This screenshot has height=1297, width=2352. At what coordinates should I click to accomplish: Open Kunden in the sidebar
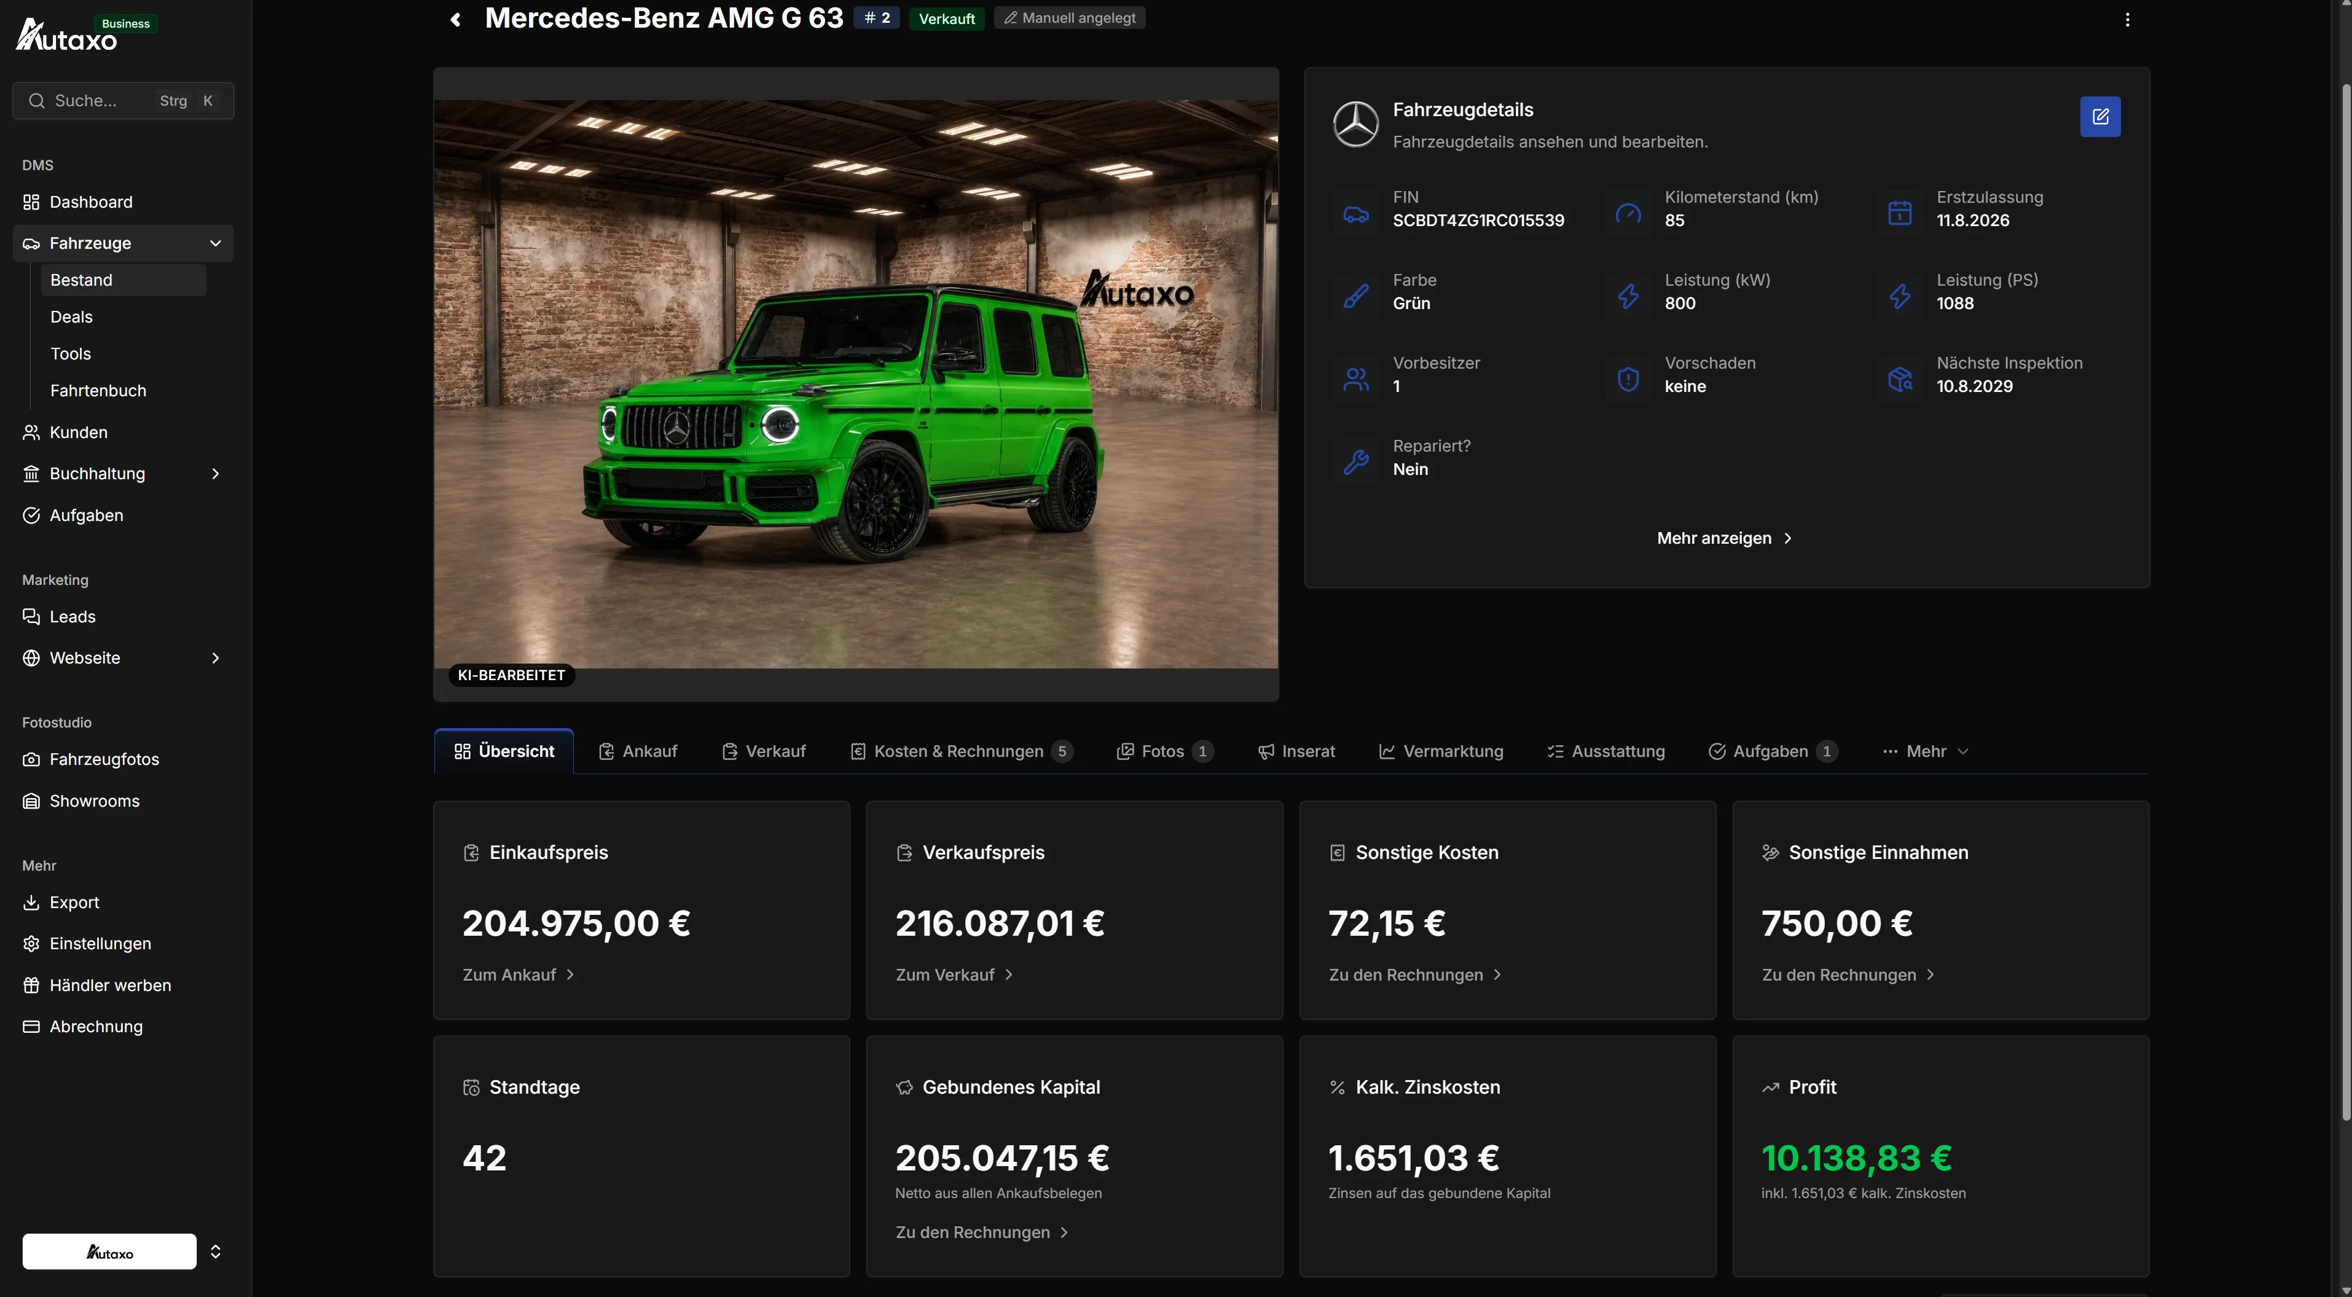[123, 433]
